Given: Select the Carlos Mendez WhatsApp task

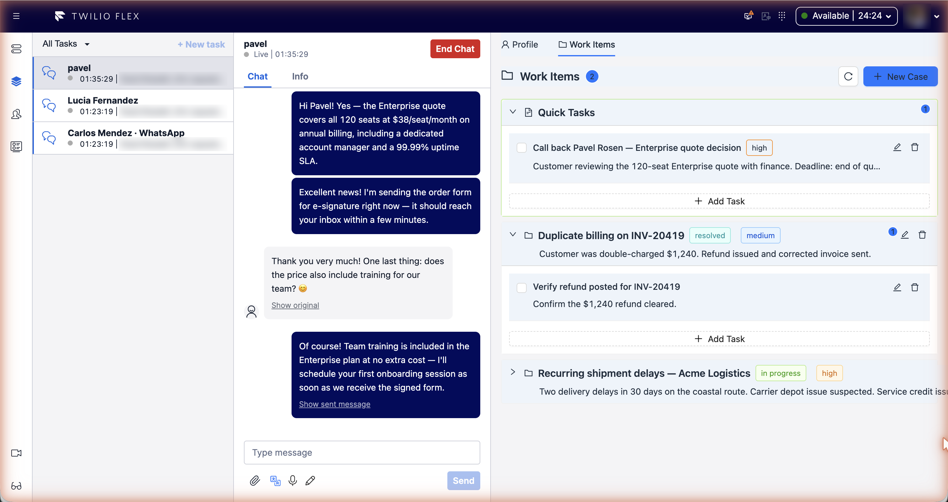Looking at the screenshot, I should tap(133, 138).
